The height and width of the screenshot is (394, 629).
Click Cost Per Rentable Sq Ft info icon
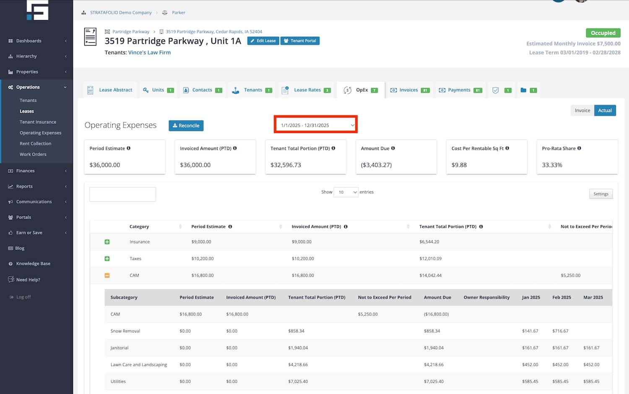(x=507, y=148)
